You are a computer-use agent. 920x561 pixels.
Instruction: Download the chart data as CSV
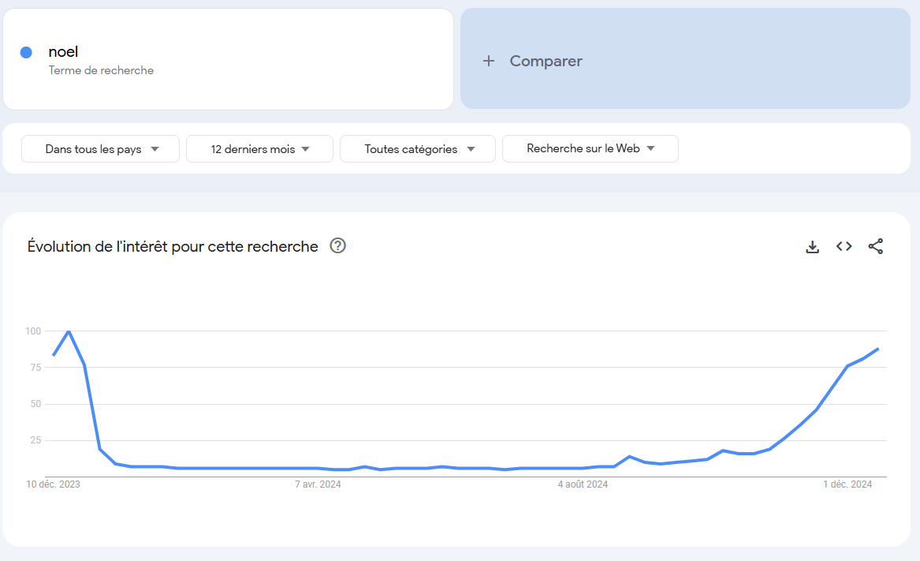pos(813,247)
